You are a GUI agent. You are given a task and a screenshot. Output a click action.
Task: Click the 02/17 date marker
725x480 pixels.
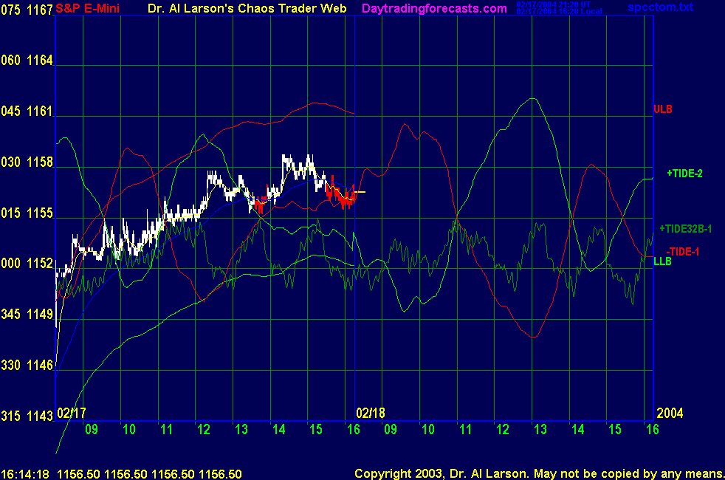(72, 413)
